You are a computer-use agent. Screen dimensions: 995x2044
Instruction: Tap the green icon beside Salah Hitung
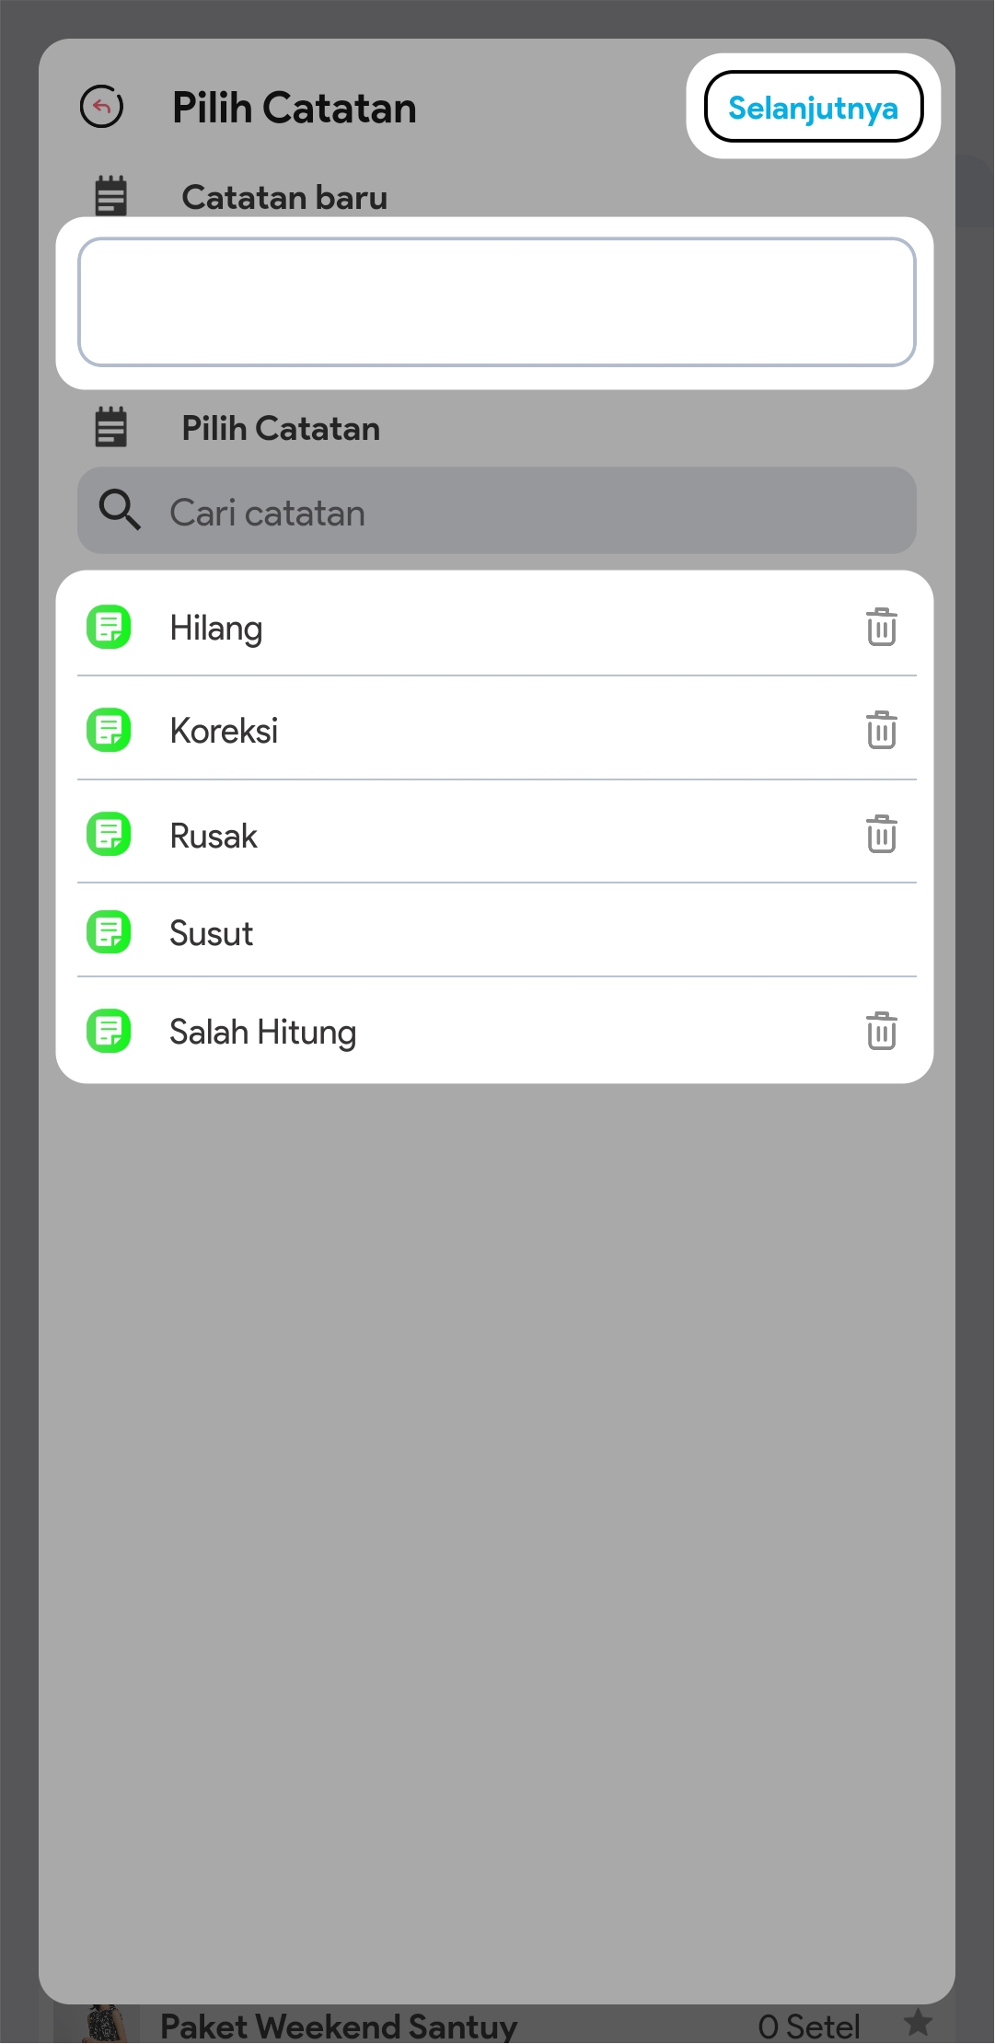point(109,1031)
